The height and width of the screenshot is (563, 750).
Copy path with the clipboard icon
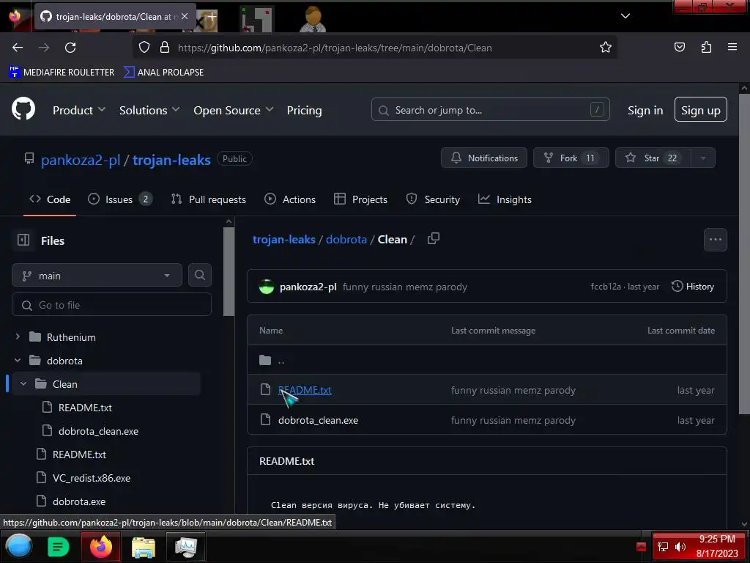(434, 238)
